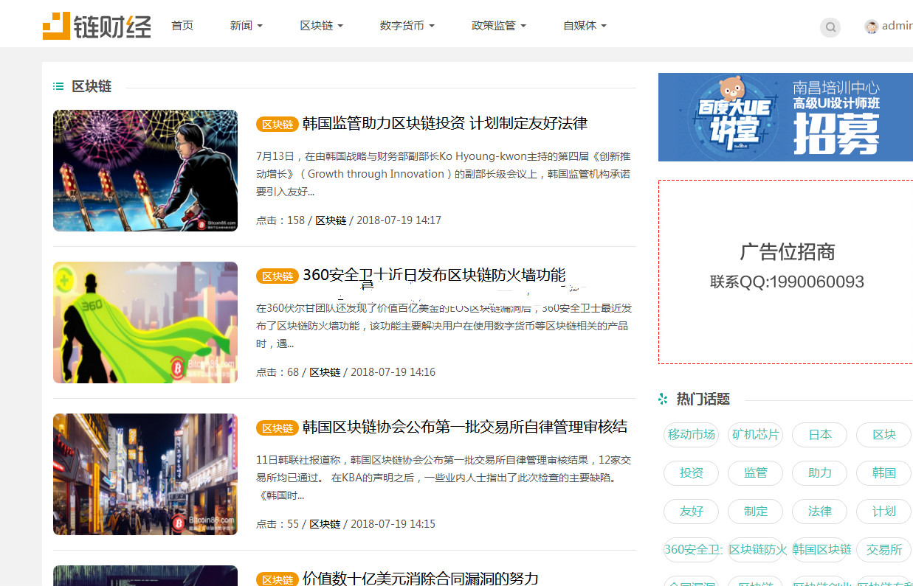Expand the 数字货币 dropdown menu

click(407, 25)
